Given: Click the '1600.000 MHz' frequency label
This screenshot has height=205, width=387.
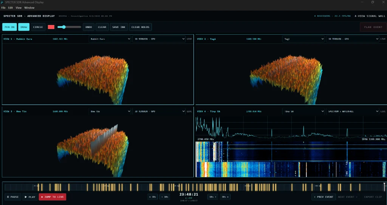Looking at the screenshot, I should pos(60,111).
